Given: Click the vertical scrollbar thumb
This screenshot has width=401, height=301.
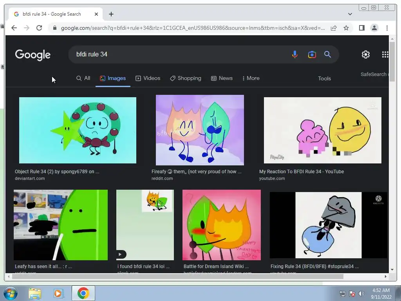Looking at the screenshot, I should point(392,62).
